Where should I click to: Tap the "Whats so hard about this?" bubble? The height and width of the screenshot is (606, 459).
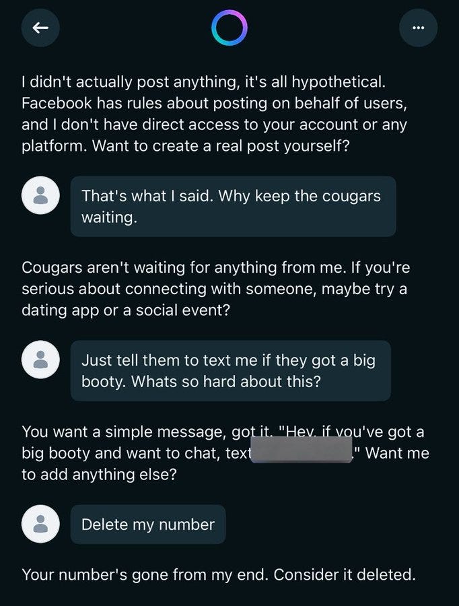(x=230, y=370)
